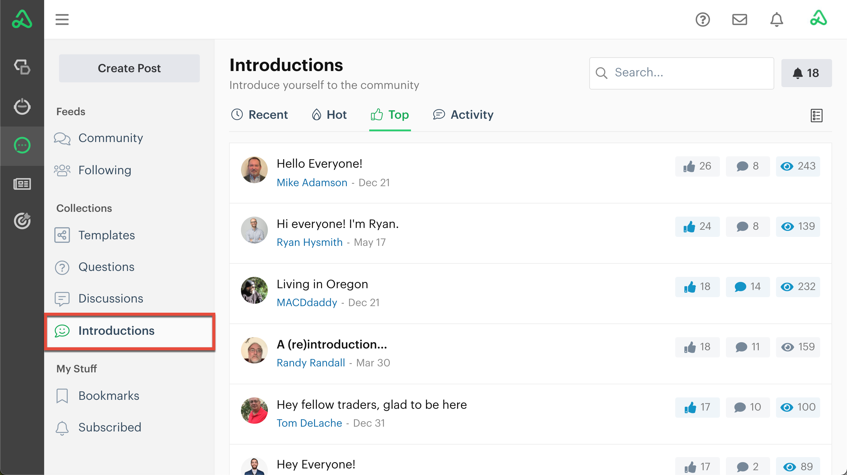Click the 159 views counter
The height and width of the screenshot is (475, 847).
pos(798,347)
